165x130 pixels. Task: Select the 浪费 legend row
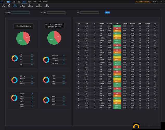point(27,81)
